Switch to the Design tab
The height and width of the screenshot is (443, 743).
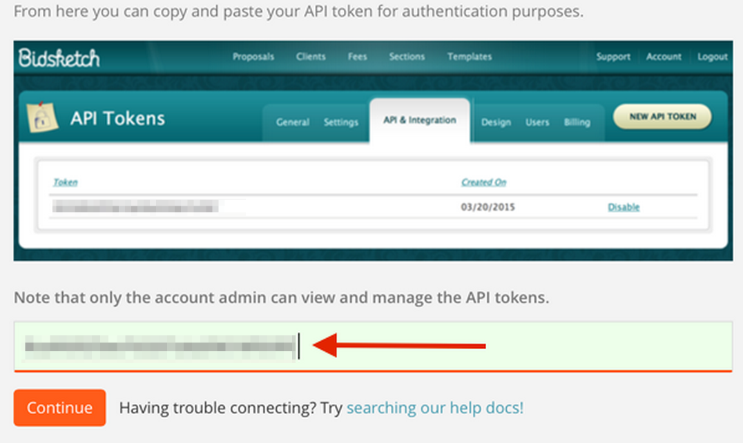(496, 122)
